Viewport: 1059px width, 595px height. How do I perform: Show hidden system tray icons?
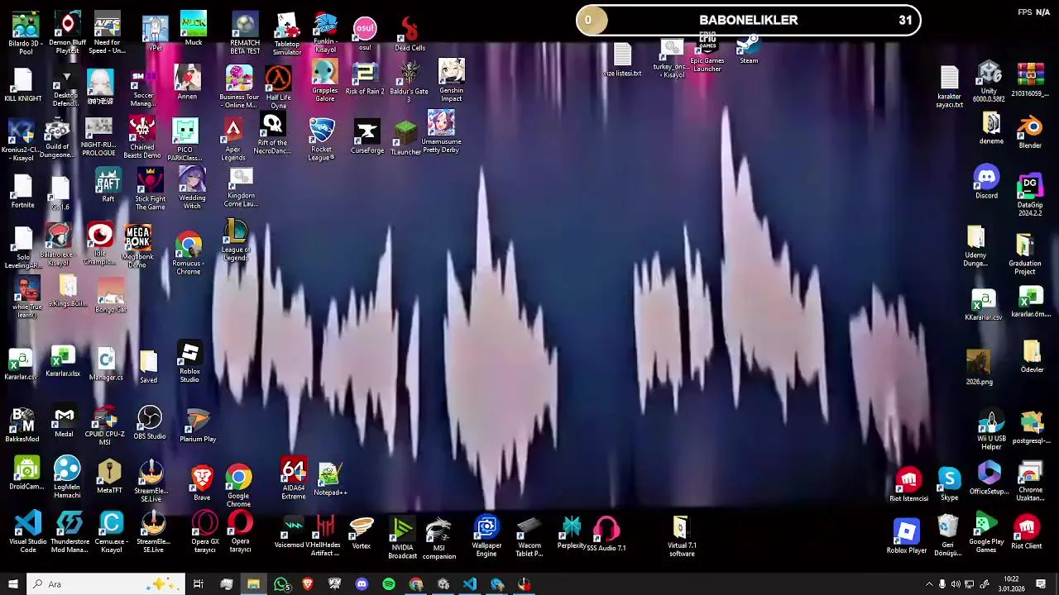(x=928, y=584)
